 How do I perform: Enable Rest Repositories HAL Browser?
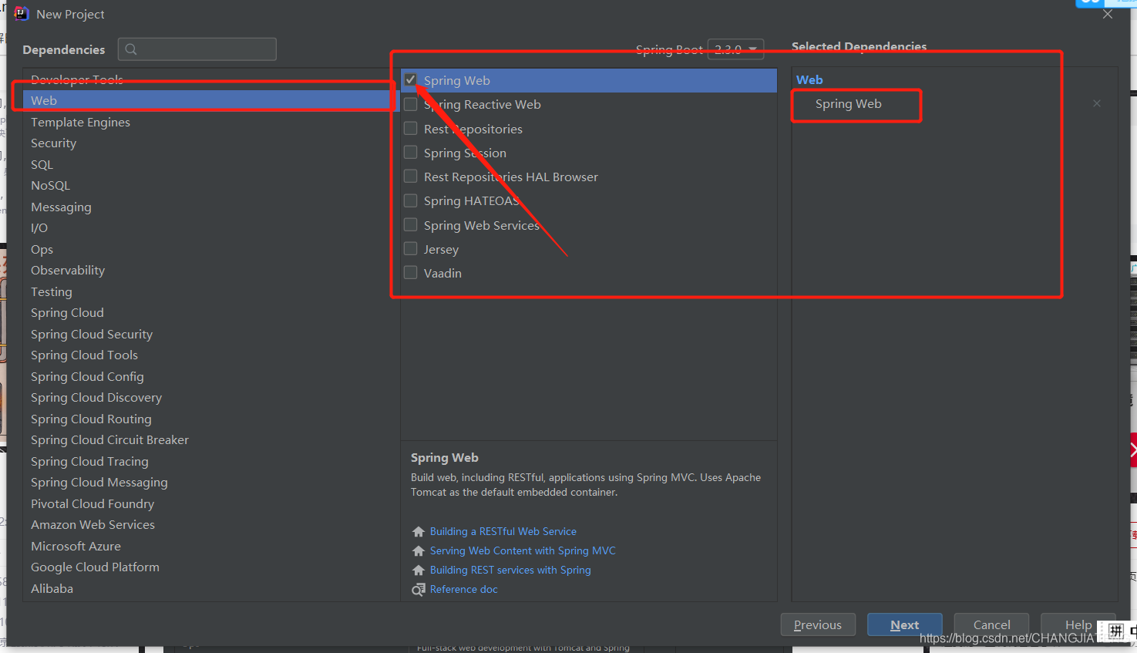pyautogui.click(x=411, y=176)
